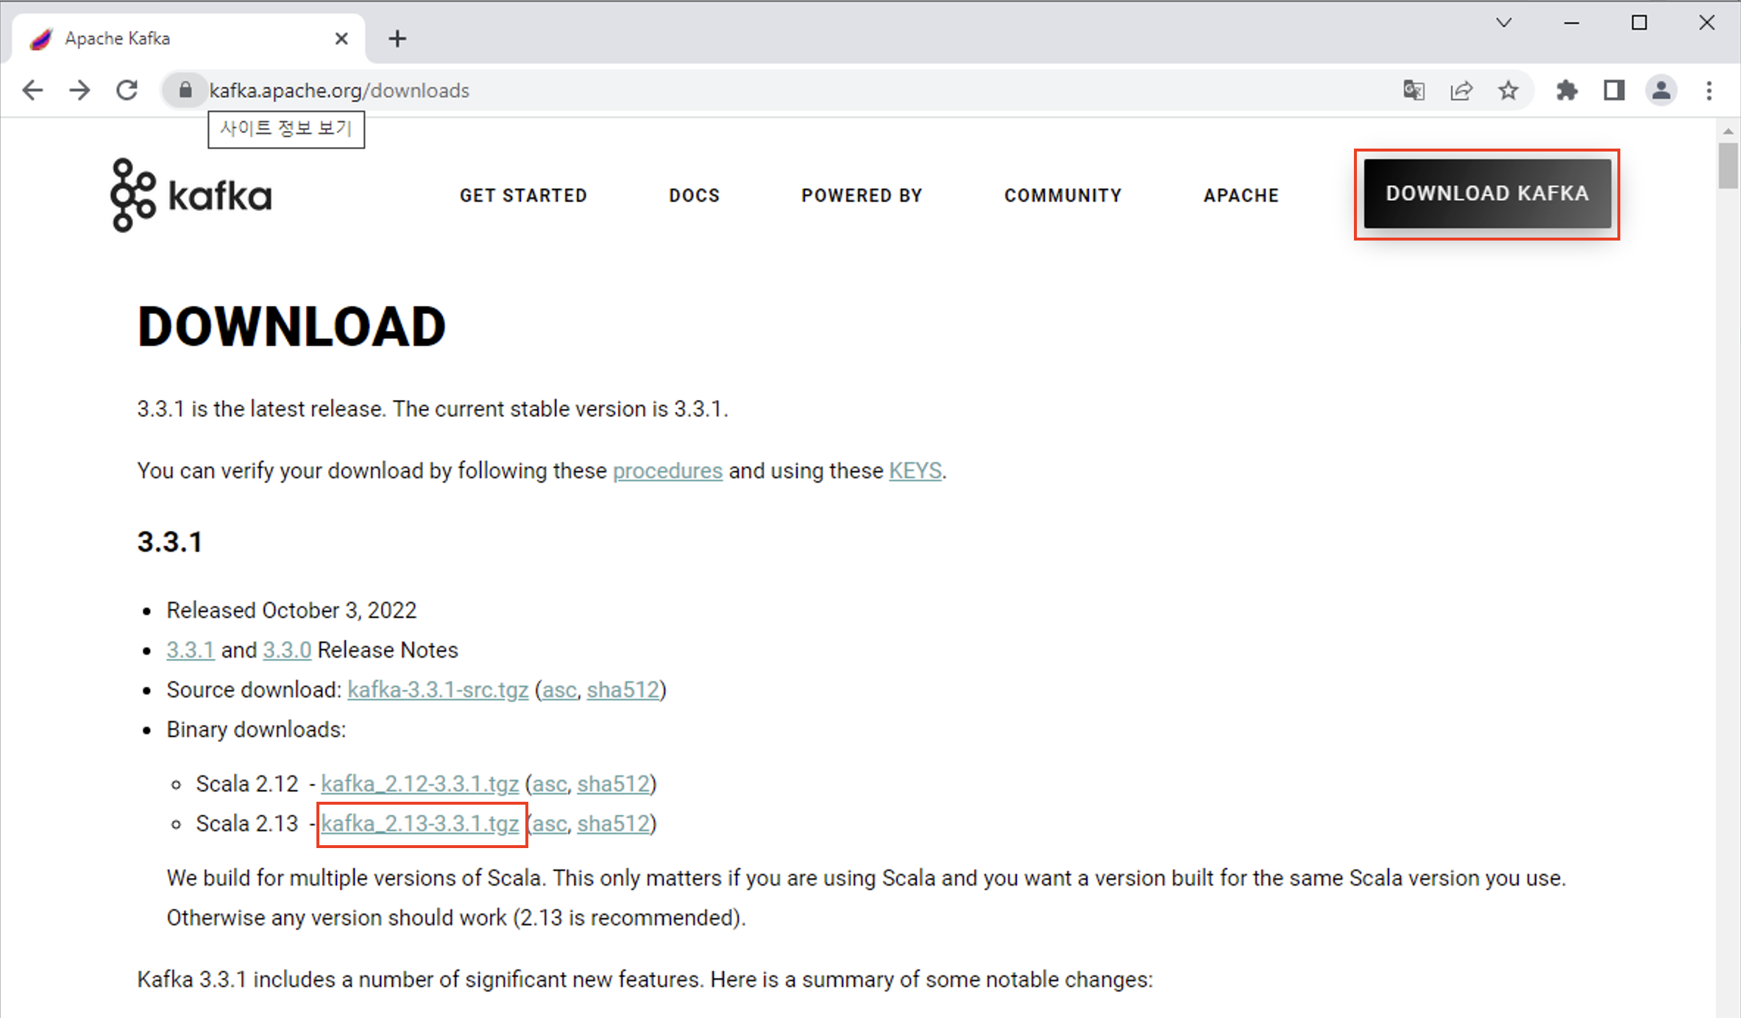This screenshot has height=1018, width=1741.
Task: Click the DOWNLOAD KAFKA button
Action: click(x=1487, y=193)
